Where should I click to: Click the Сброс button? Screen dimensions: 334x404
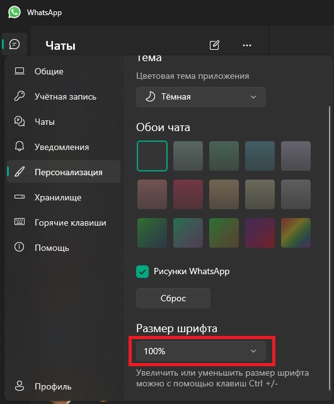(x=173, y=298)
